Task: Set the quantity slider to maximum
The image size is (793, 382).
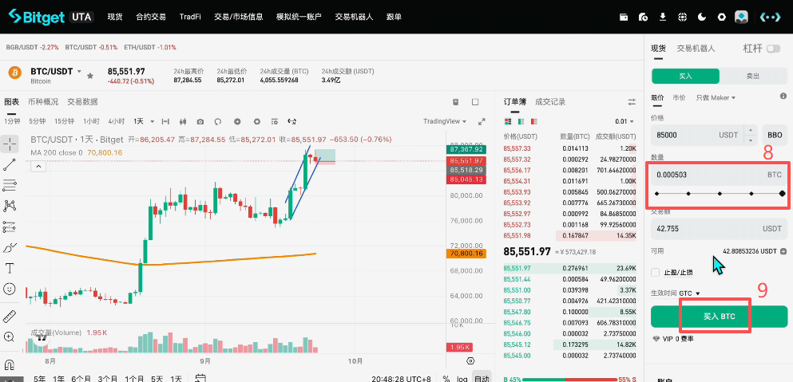Action: pos(783,193)
